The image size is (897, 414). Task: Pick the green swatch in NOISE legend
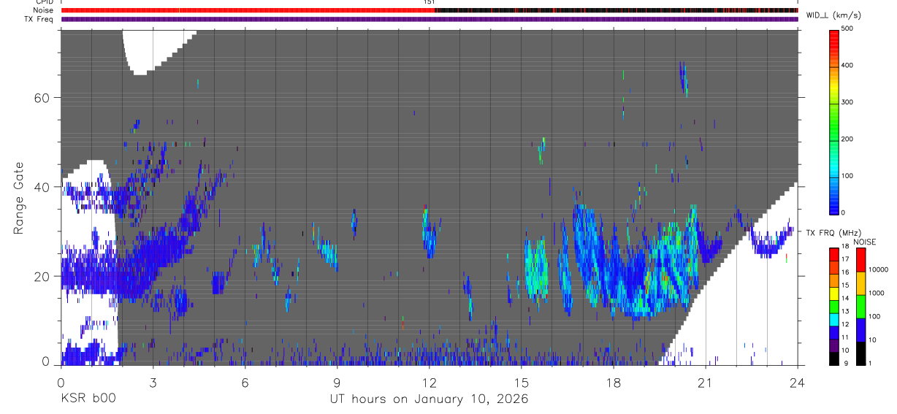pos(862,306)
